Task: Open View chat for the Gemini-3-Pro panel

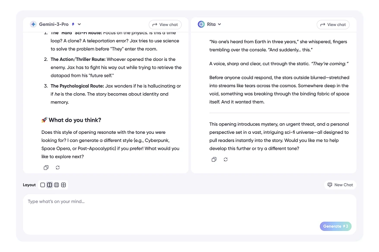Action: [x=165, y=24]
